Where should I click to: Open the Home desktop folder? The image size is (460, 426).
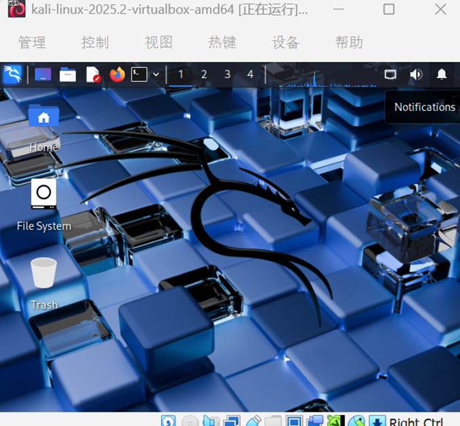(43, 128)
